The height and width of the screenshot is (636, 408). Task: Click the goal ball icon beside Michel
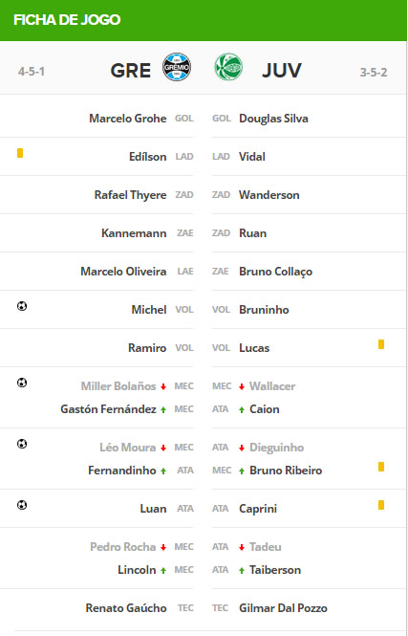(x=22, y=306)
